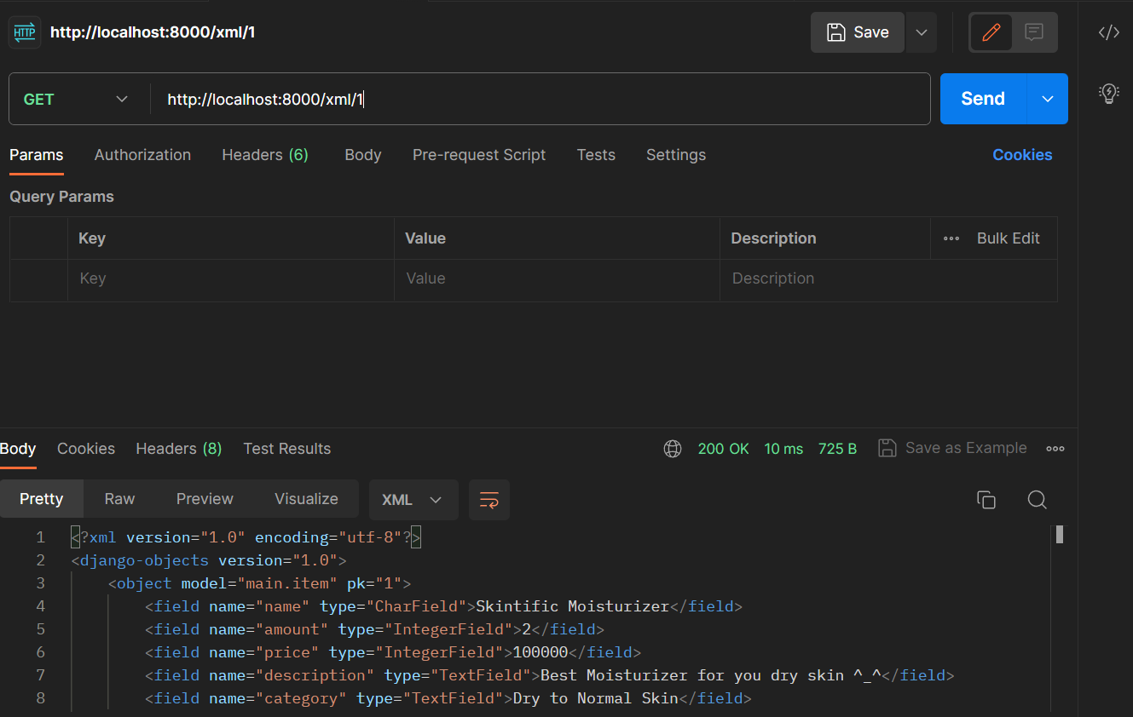This screenshot has height=717, width=1133.
Task: Search within the response body
Action: pyautogui.click(x=1037, y=500)
